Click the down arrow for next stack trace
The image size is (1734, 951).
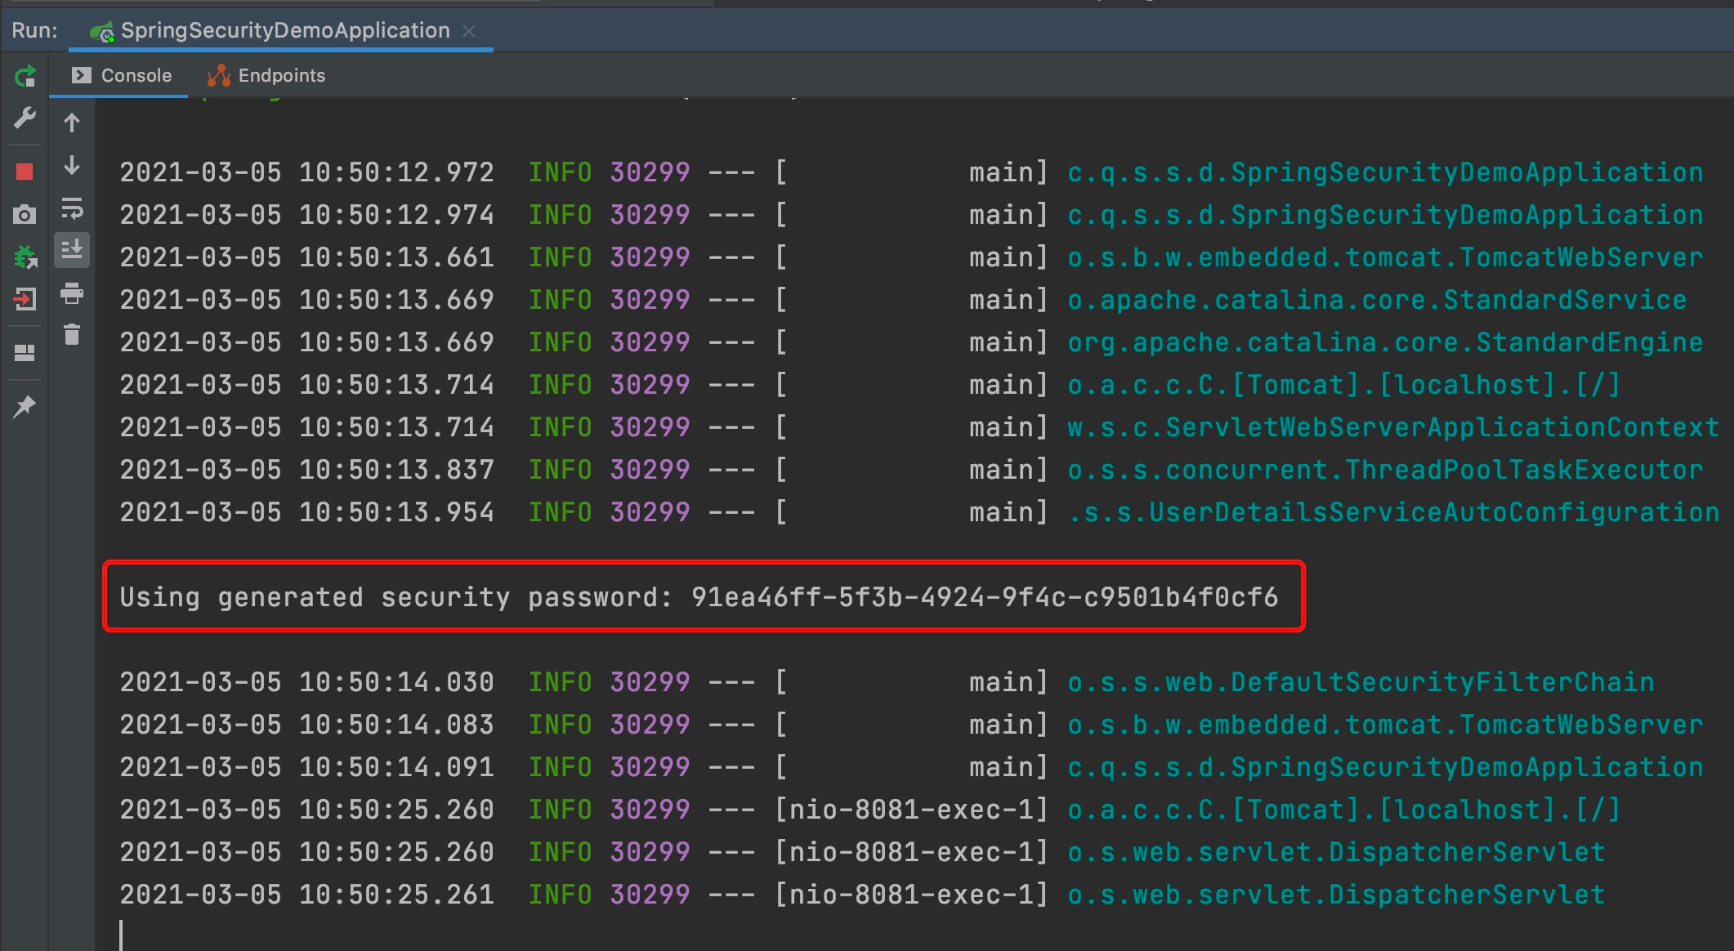[72, 166]
